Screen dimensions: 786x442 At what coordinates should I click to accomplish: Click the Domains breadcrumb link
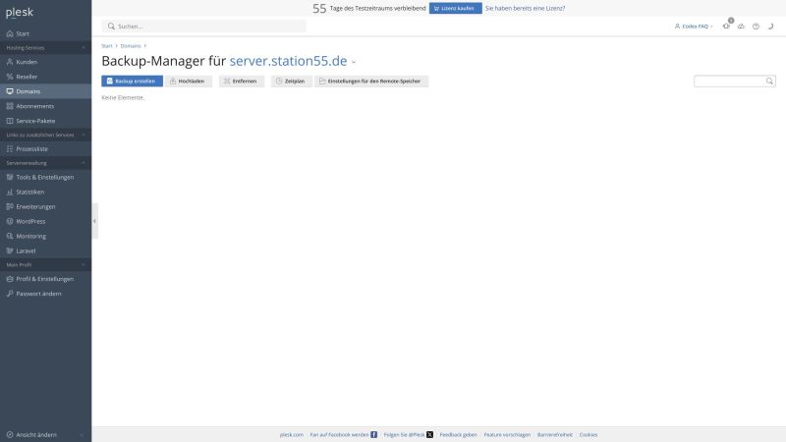point(131,45)
